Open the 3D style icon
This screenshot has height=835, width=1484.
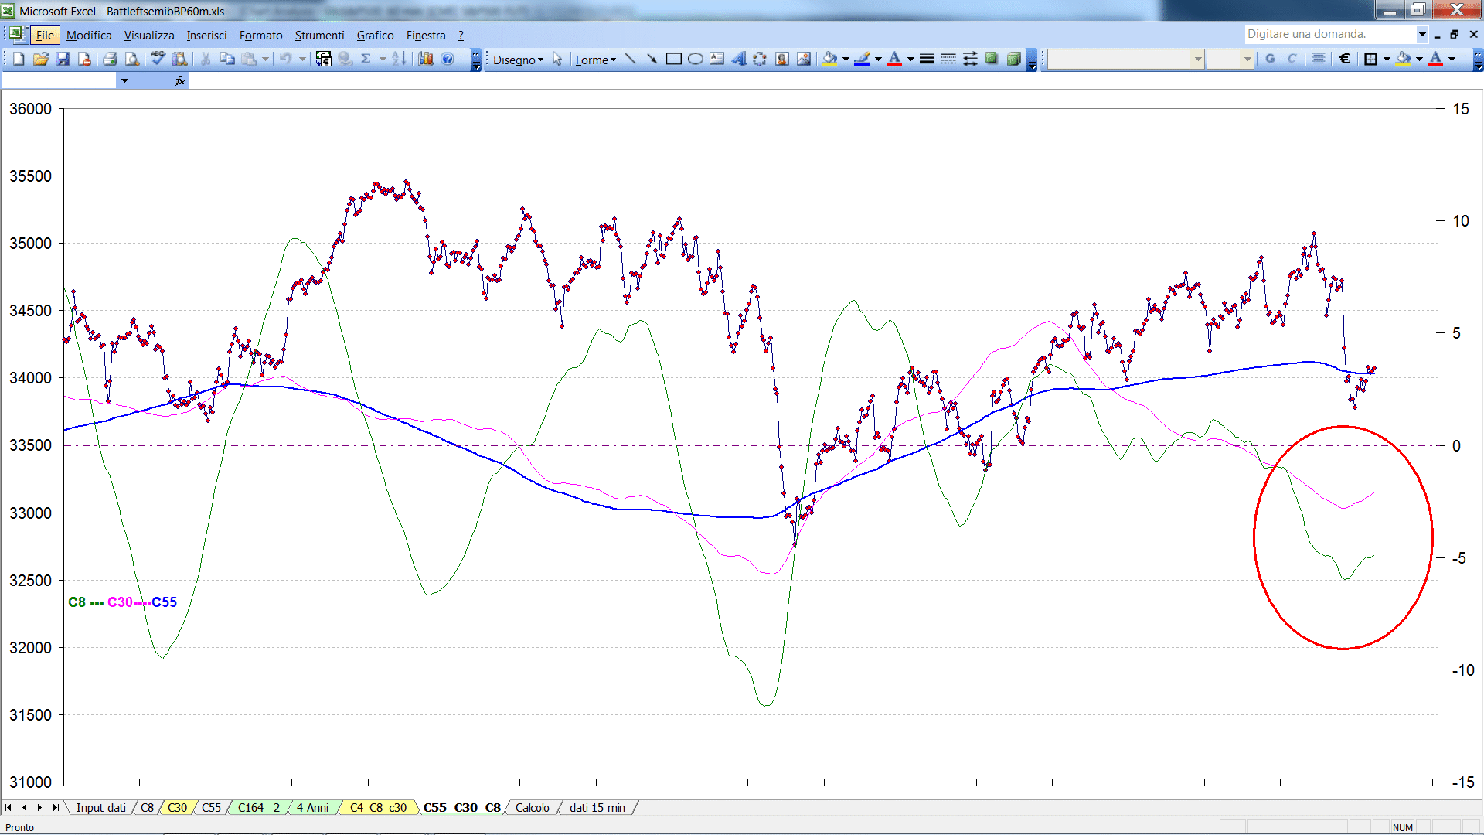[1013, 59]
